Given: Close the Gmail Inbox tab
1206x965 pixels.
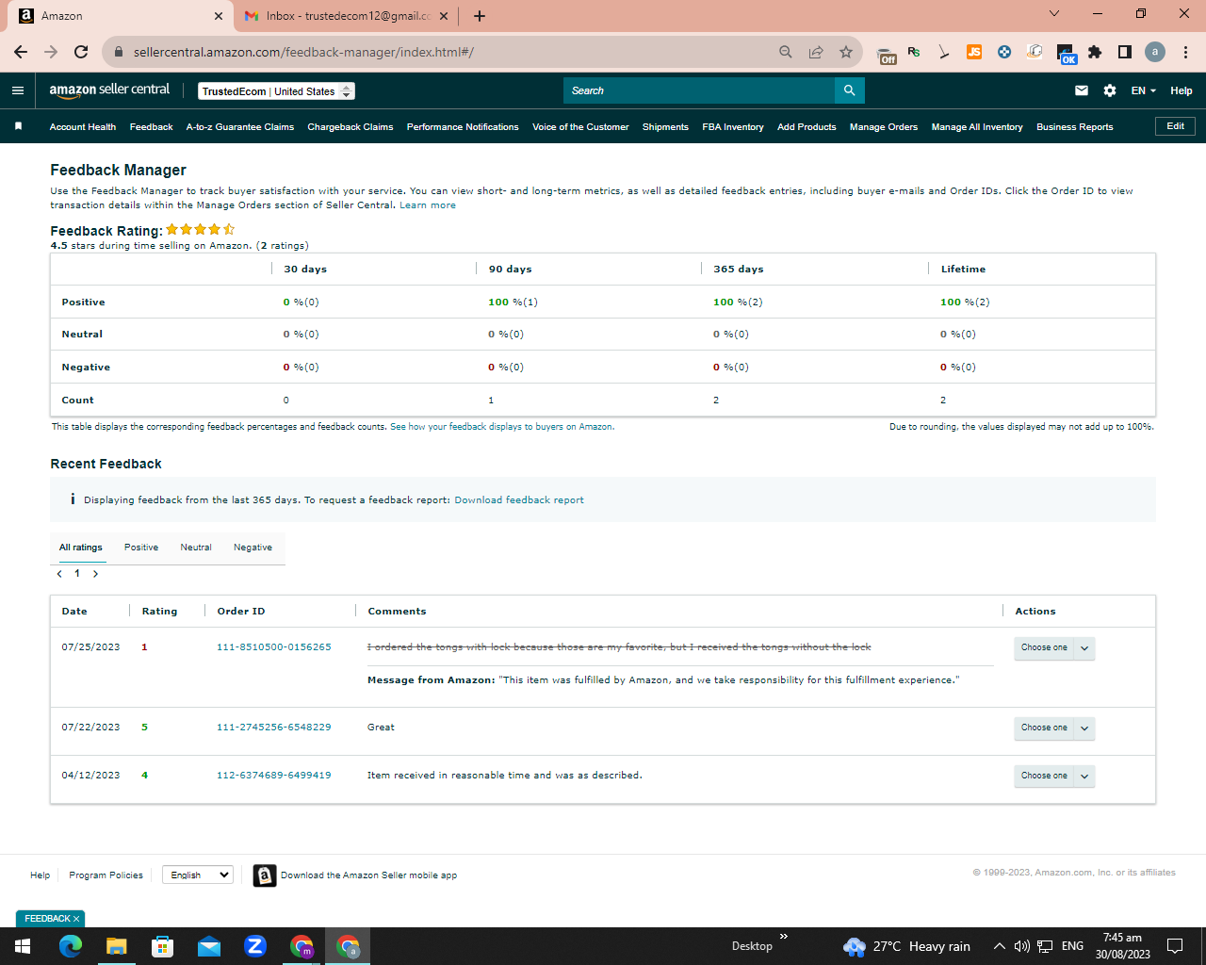Looking at the screenshot, I should pyautogui.click(x=444, y=16).
